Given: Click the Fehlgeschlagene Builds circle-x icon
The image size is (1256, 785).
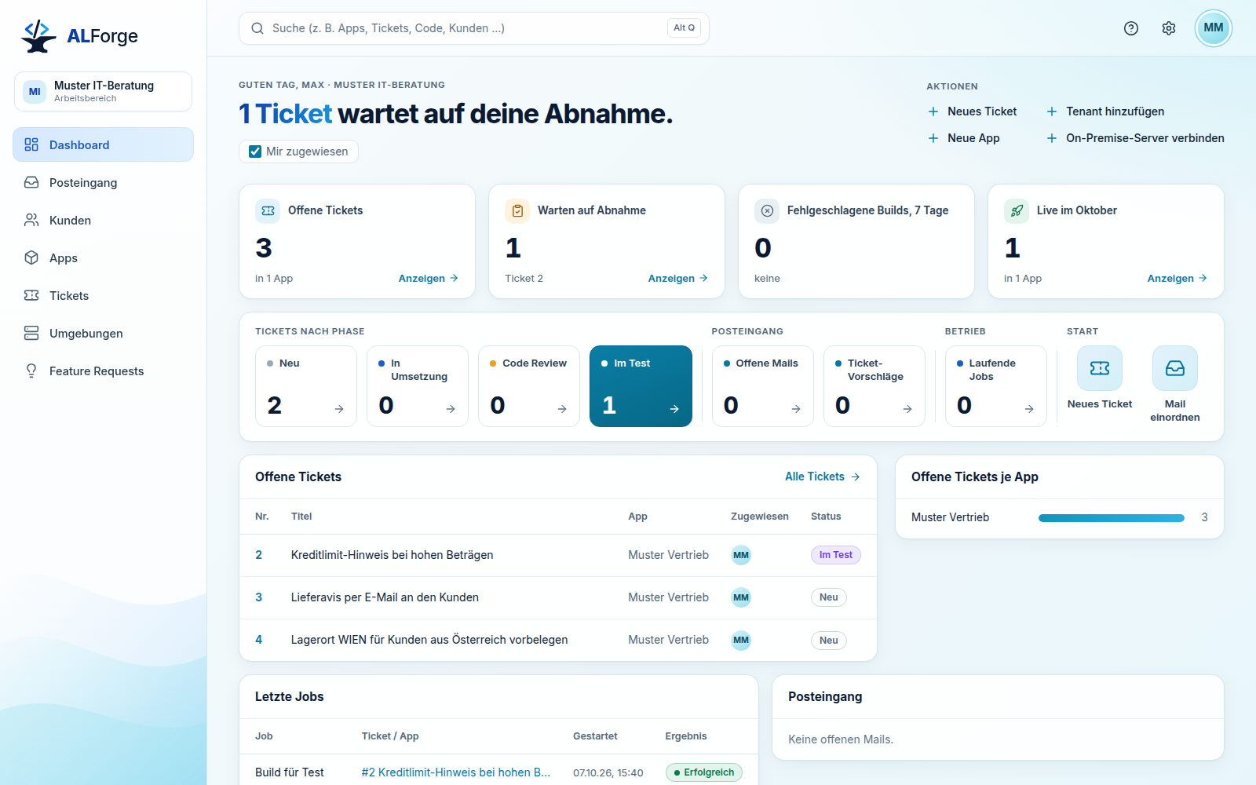Looking at the screenshot, I should point(767,210).
